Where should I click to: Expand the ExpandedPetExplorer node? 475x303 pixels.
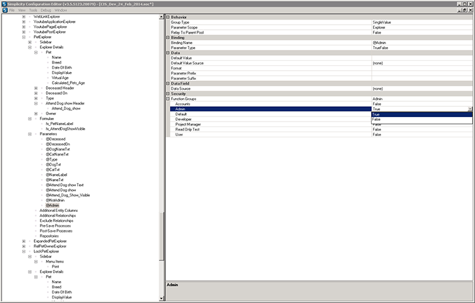[x=23, y=241]
